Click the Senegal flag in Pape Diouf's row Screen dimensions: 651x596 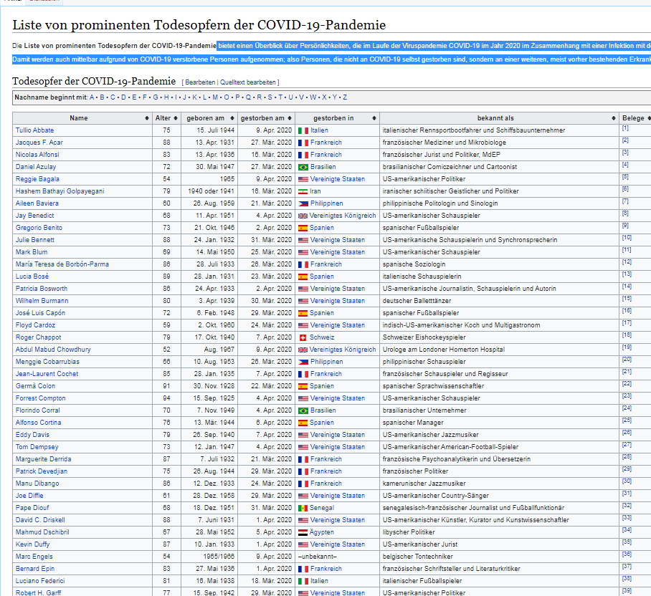pos(303,508)
